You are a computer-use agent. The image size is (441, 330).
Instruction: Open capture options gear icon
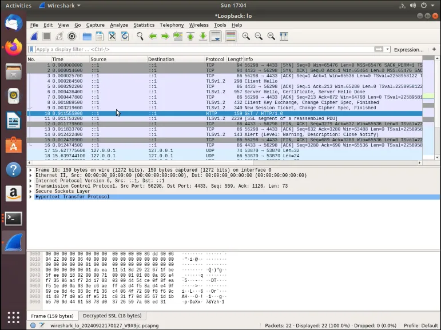[72, 36]
